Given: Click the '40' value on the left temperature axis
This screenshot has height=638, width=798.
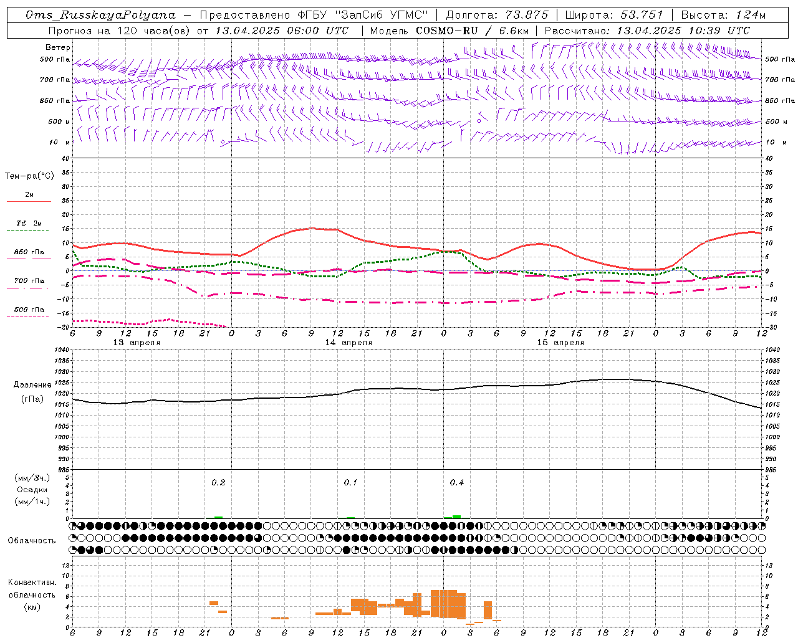Looking at the screenshot, I should 65,158.
